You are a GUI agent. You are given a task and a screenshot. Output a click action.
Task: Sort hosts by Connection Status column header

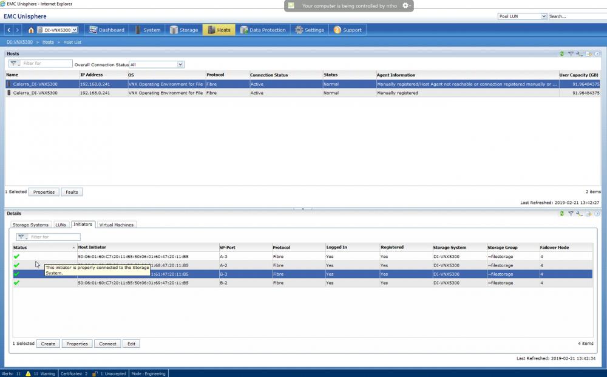pos(286,75)
